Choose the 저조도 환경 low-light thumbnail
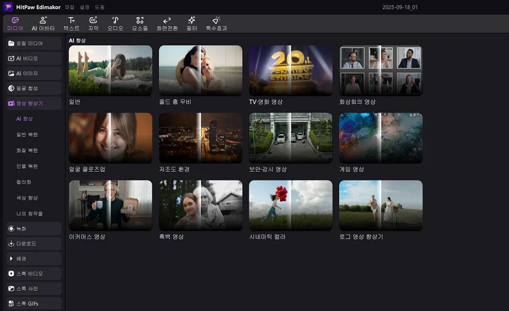The height and width of the screenshot is (311, 509). 200,138
